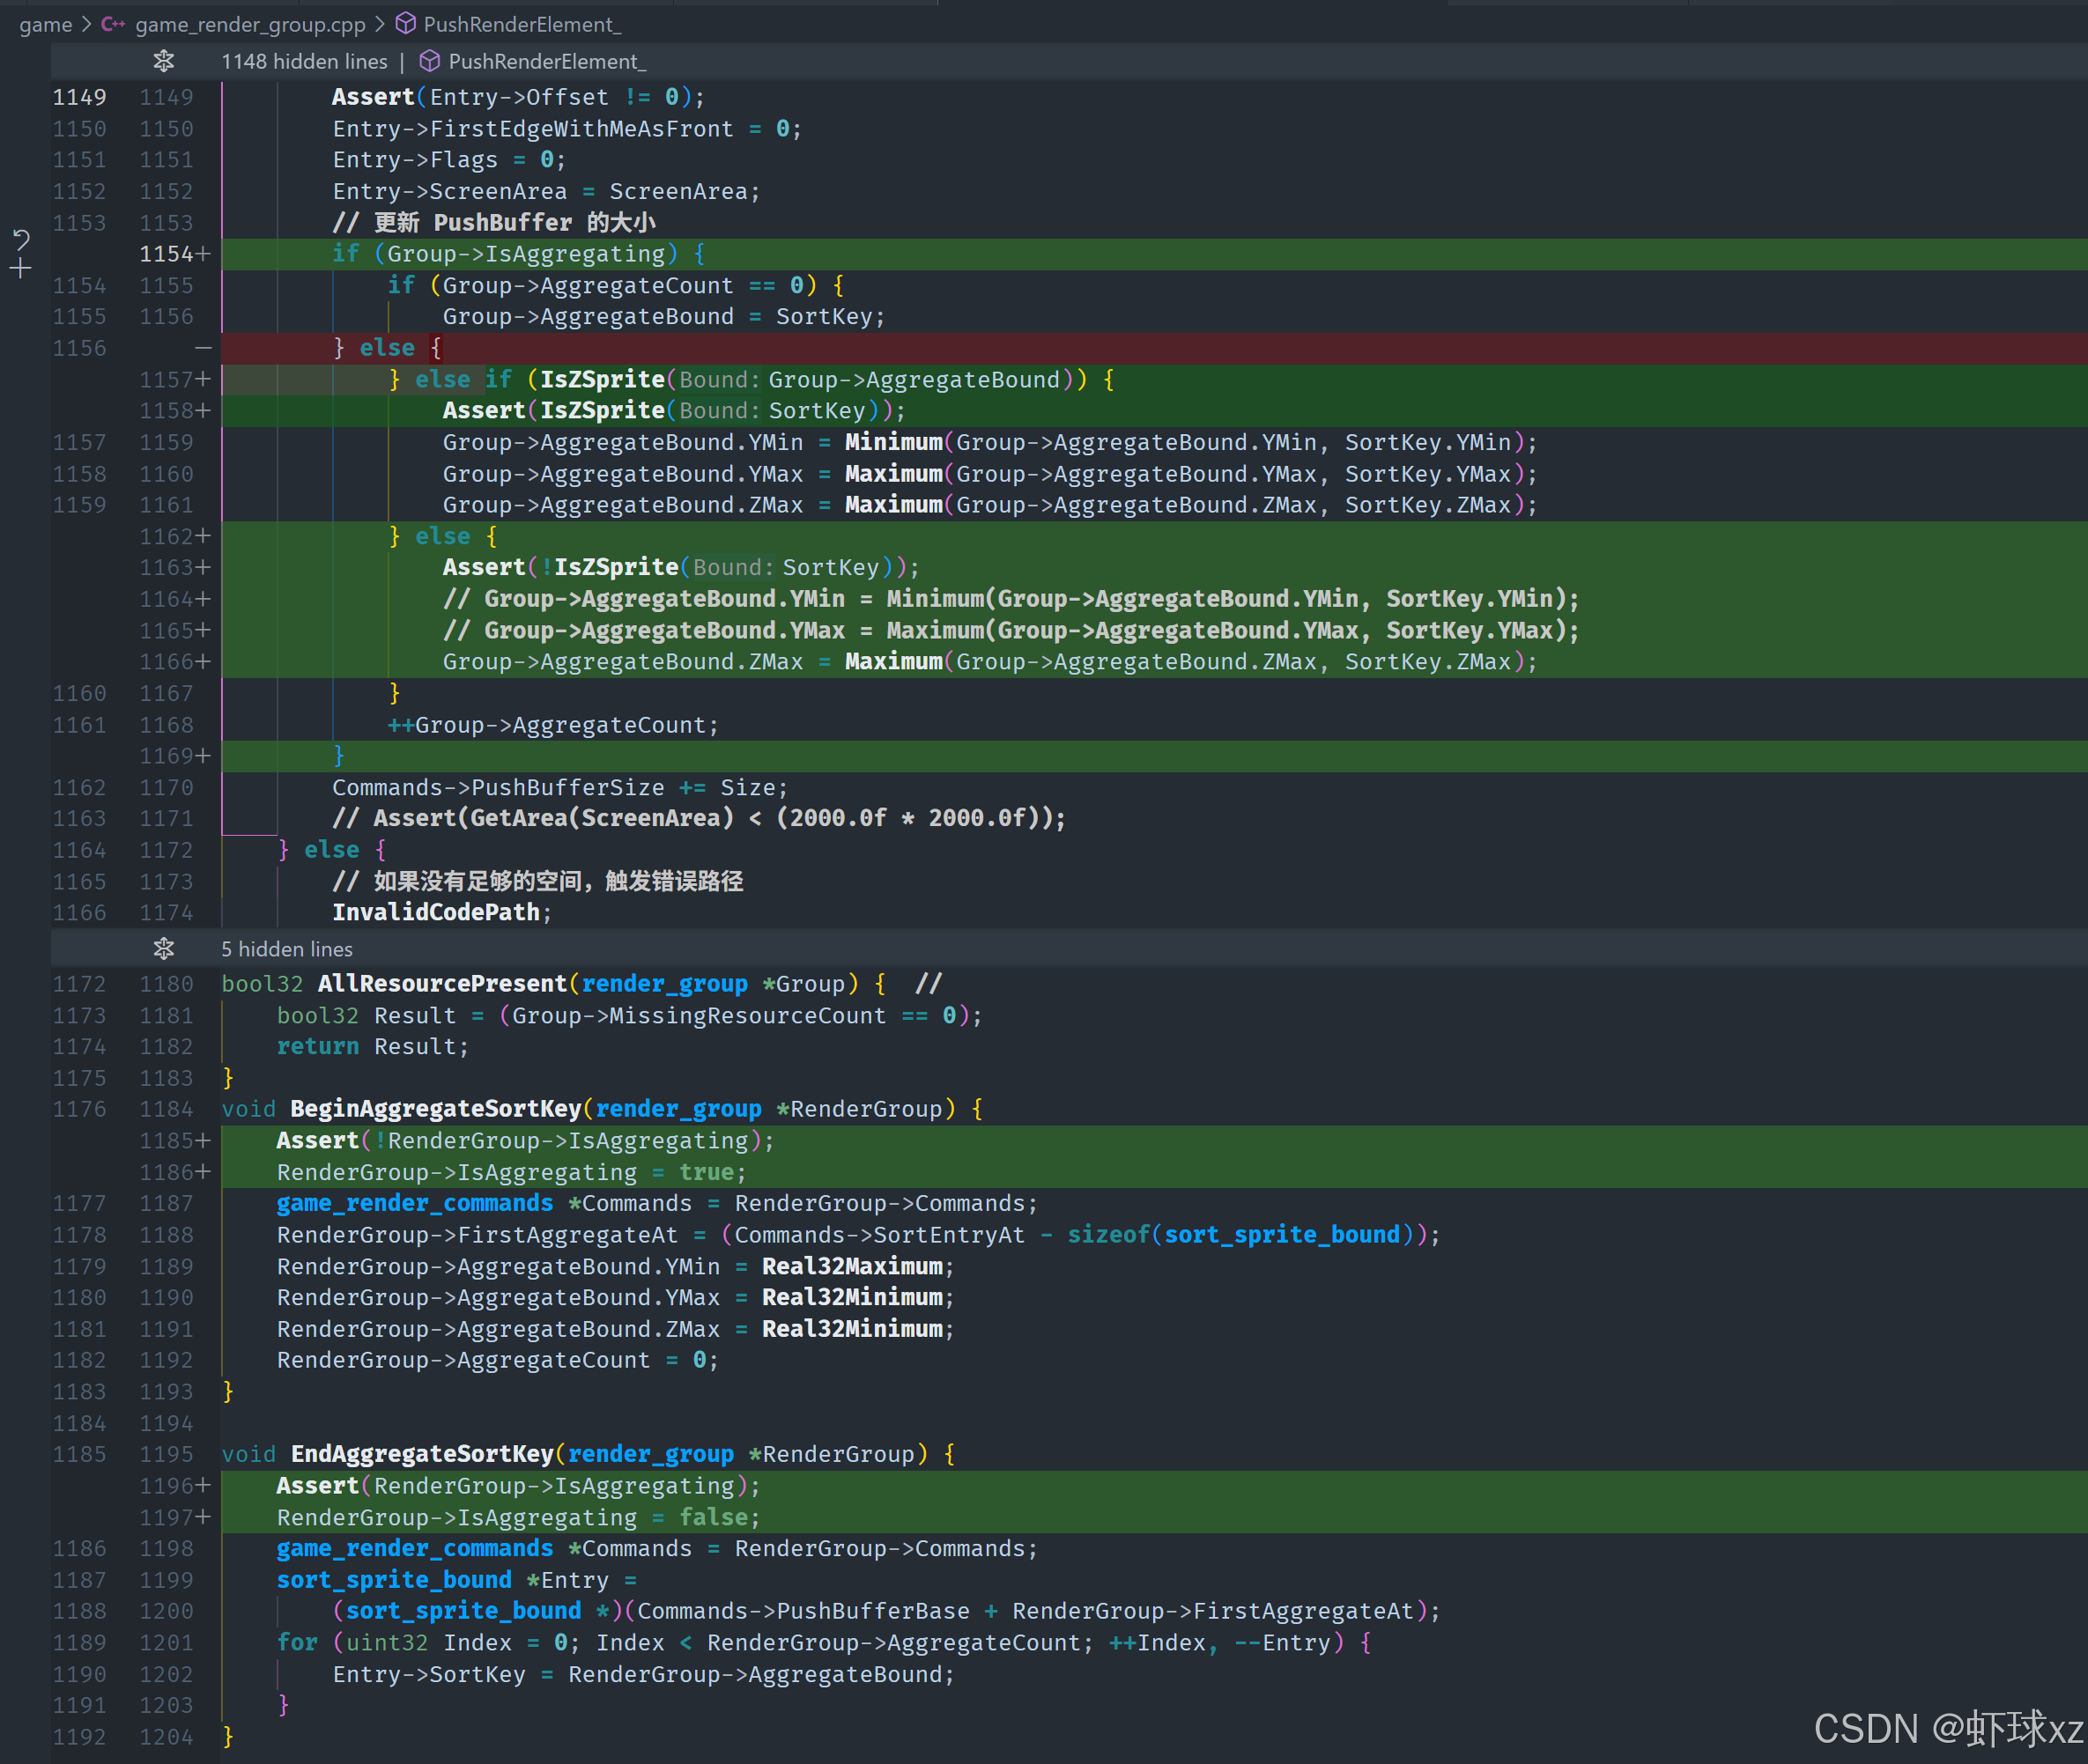Viewport: 2088px width, 1764px height.
Task: Expand the 1148 hidden lines region
Action: tap(304, 61)
